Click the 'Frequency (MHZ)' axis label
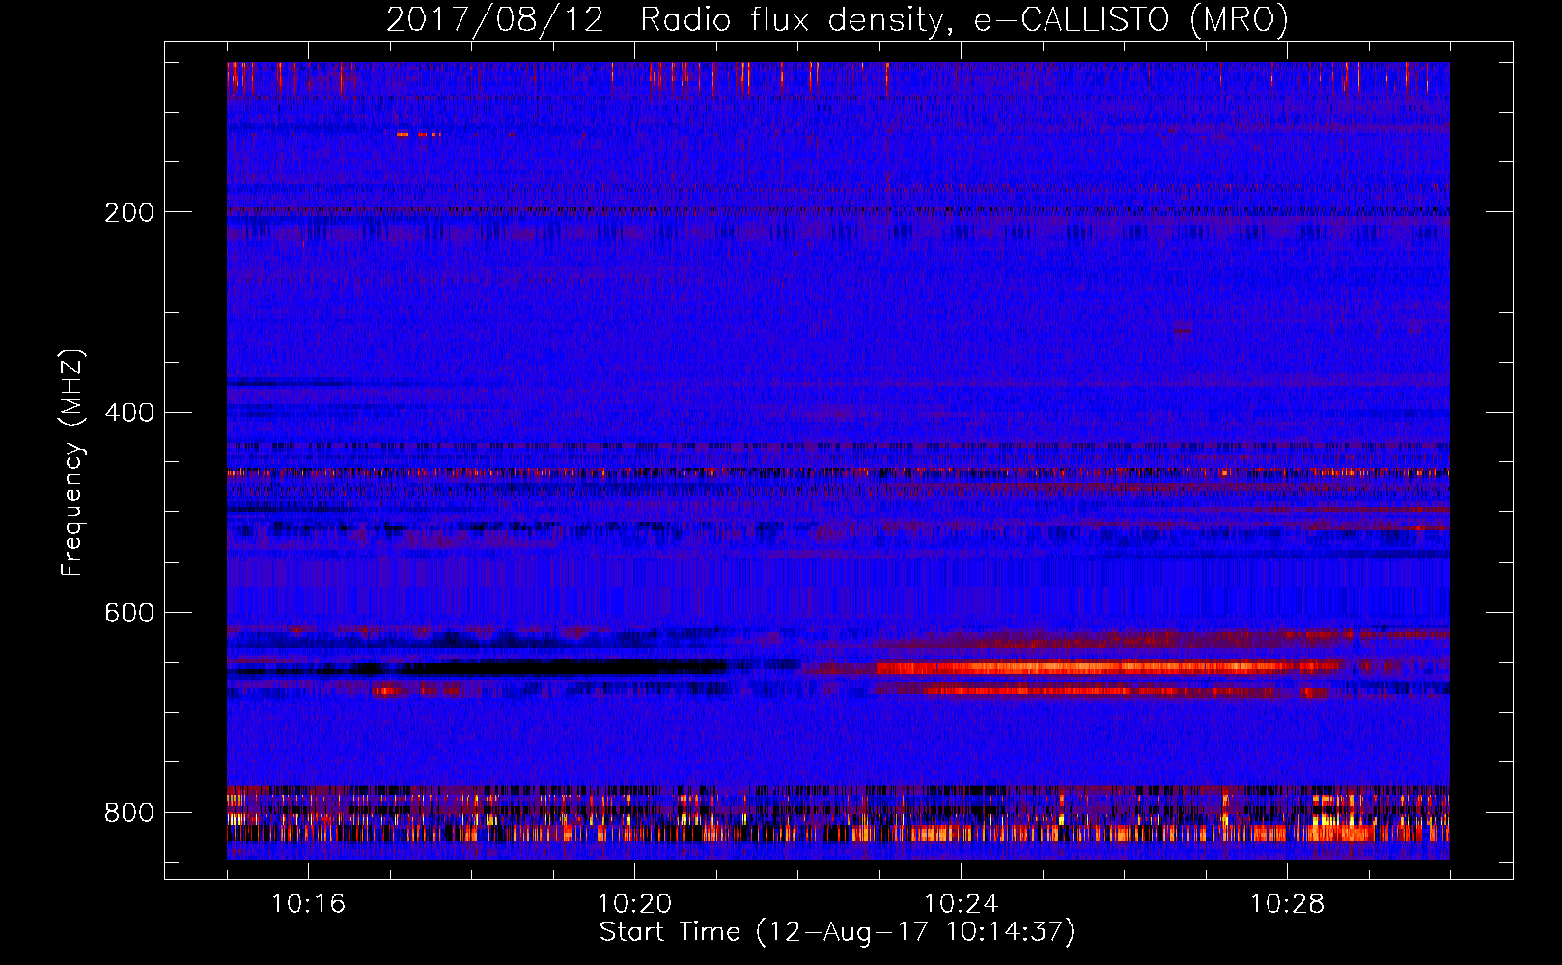 [72, 462]
